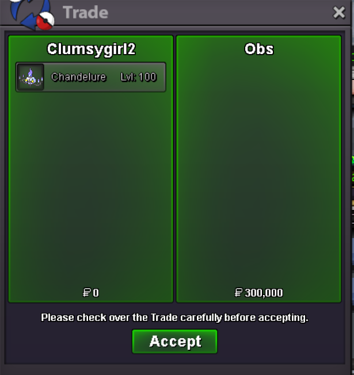Click the 300,000 money amount offered by Obs

264,293
